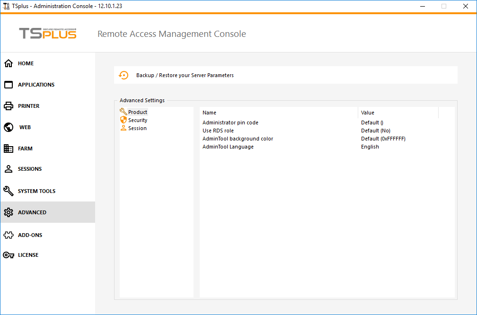Open the FARM section label
Screen dimensions: 477x315
[x=25, y=149]
